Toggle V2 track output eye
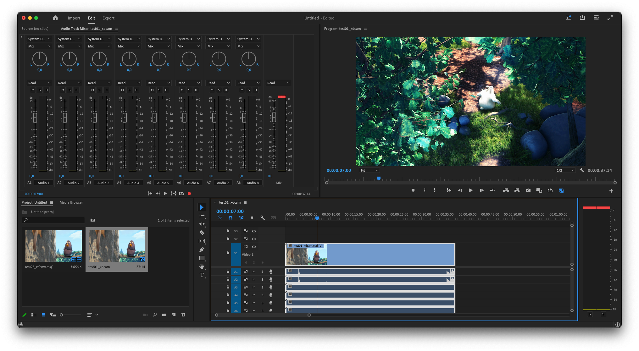The width and height of the screenshot is (639, 351). [254, 239]
